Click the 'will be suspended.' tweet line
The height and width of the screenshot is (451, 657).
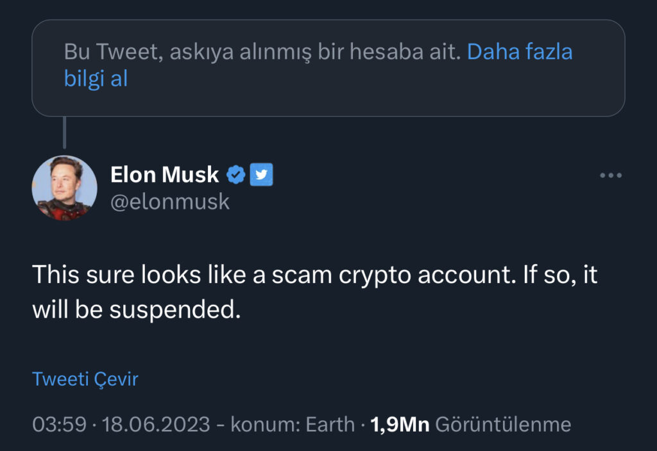tap(135, 309)
